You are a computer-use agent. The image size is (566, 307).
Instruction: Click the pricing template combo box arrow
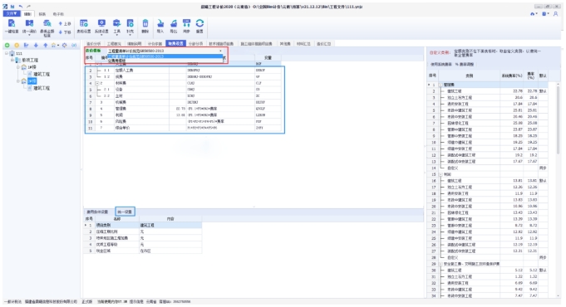pyautogui.click(x=220, y=51)
